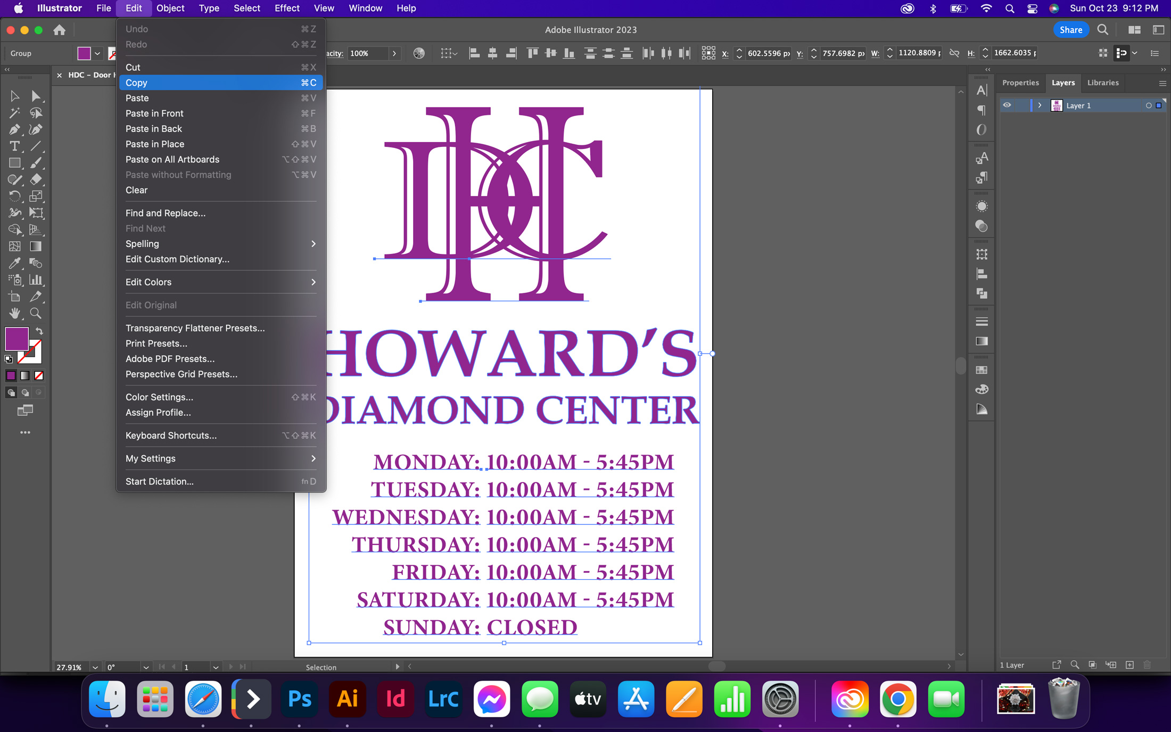Click the Horizontal Align Left icon
This screenshot has width=1171, height=732.
point(474,53)
